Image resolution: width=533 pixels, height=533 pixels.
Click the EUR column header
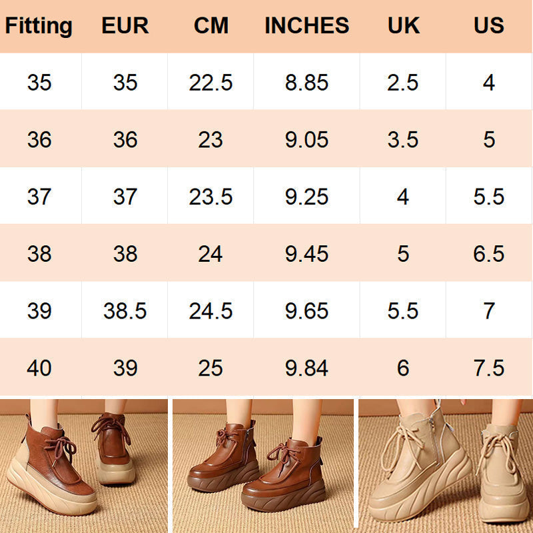point(125,26)
